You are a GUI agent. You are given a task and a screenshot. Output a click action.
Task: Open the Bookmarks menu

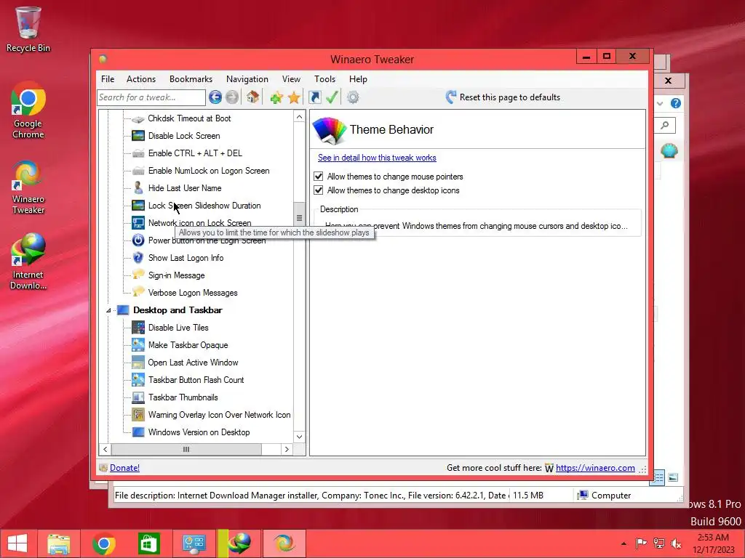(x=191, y=79)
